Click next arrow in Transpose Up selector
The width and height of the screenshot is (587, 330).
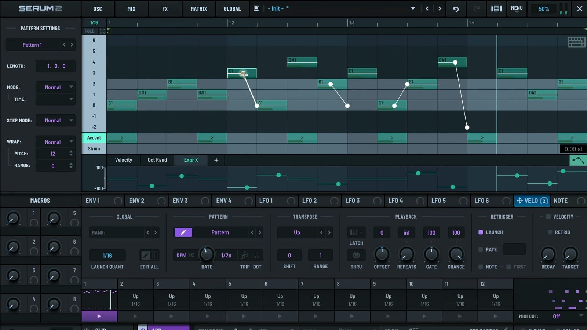coord(329,232)
